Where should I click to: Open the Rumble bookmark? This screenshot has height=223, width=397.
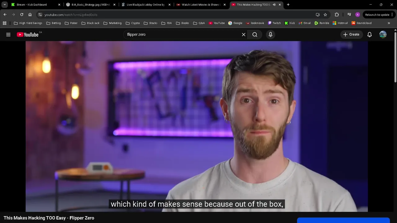[322, 23]
